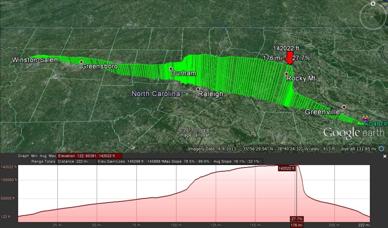Click the Durham city dot marker
Viewport: 388px width, 228px height.
pos(171,69)
